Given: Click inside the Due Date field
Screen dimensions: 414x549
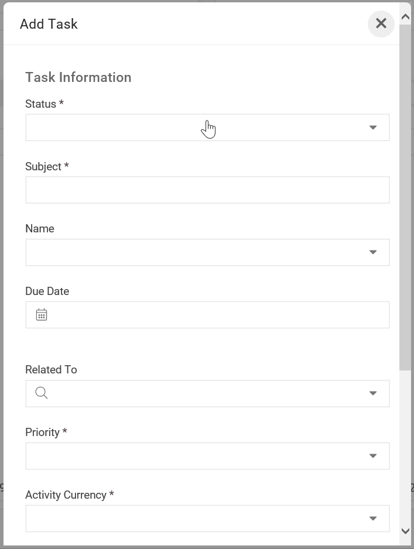Looking at the screenshot, I should pyautogui.click(x=217, y=315).
